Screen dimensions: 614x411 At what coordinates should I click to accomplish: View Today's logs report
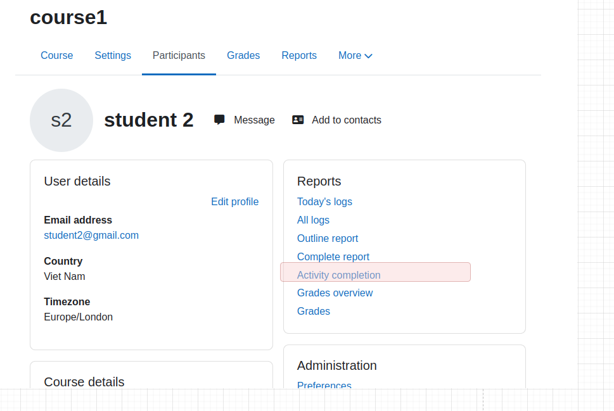[x=324, y=201]
